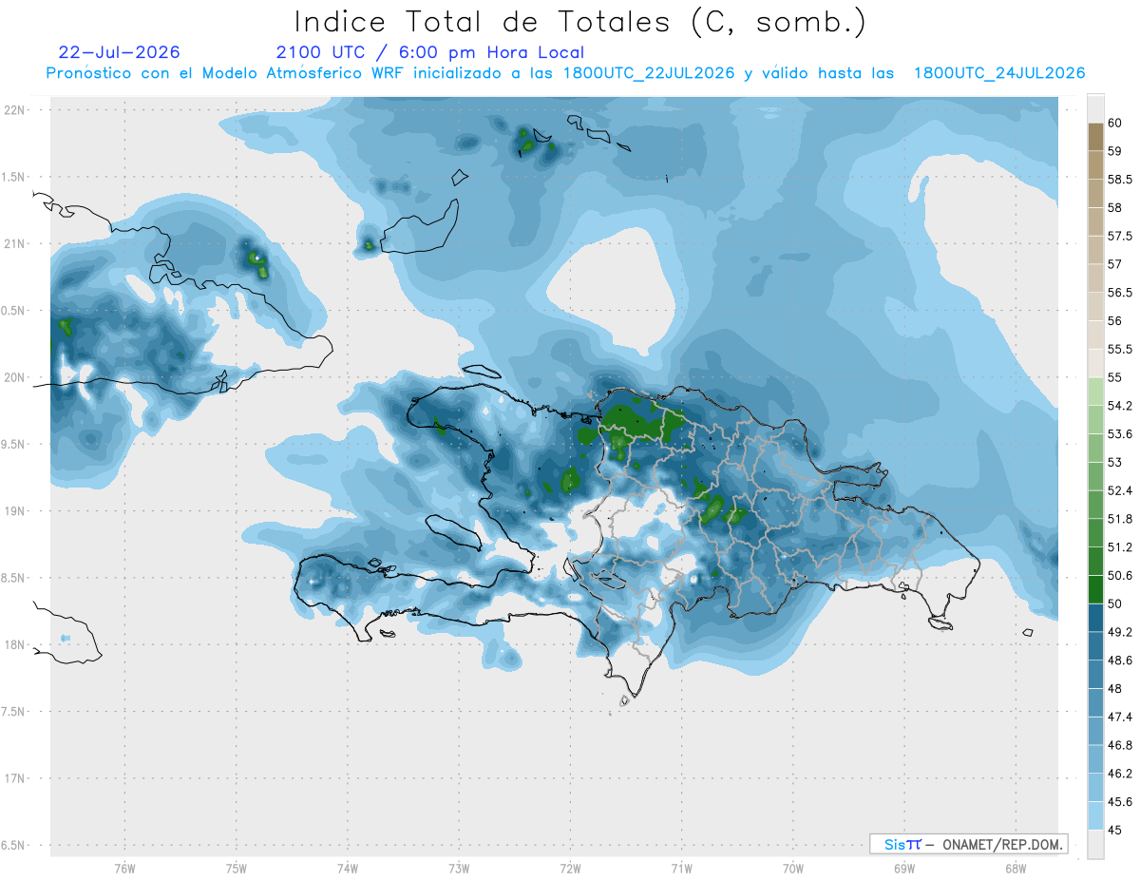Pick the dark blue swatch between 49.2 and 50
This screenshot has height=881, width=1140.
(x=1095, y=618)
